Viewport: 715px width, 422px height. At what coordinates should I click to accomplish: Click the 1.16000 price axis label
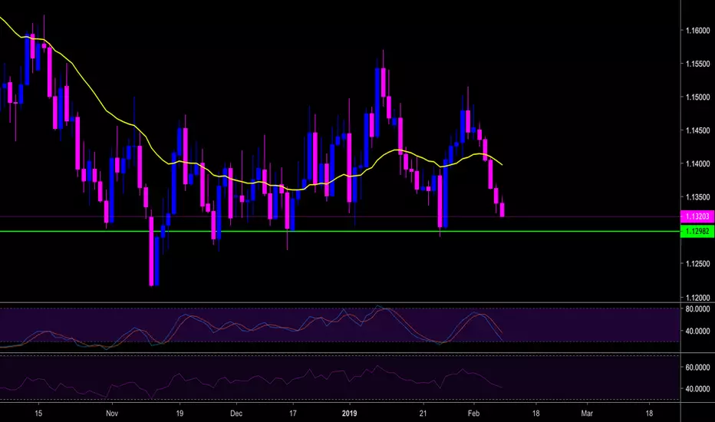tap(697, 31)
